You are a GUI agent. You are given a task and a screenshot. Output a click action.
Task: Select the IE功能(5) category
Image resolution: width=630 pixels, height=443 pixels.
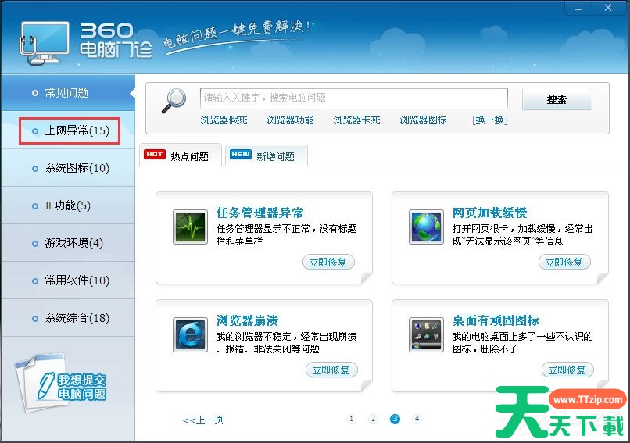[x=67, y=205]
